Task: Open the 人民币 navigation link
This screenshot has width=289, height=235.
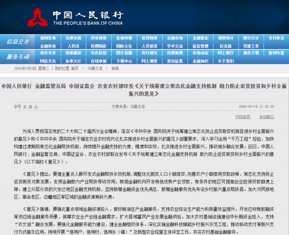Action: click(73, 46)
